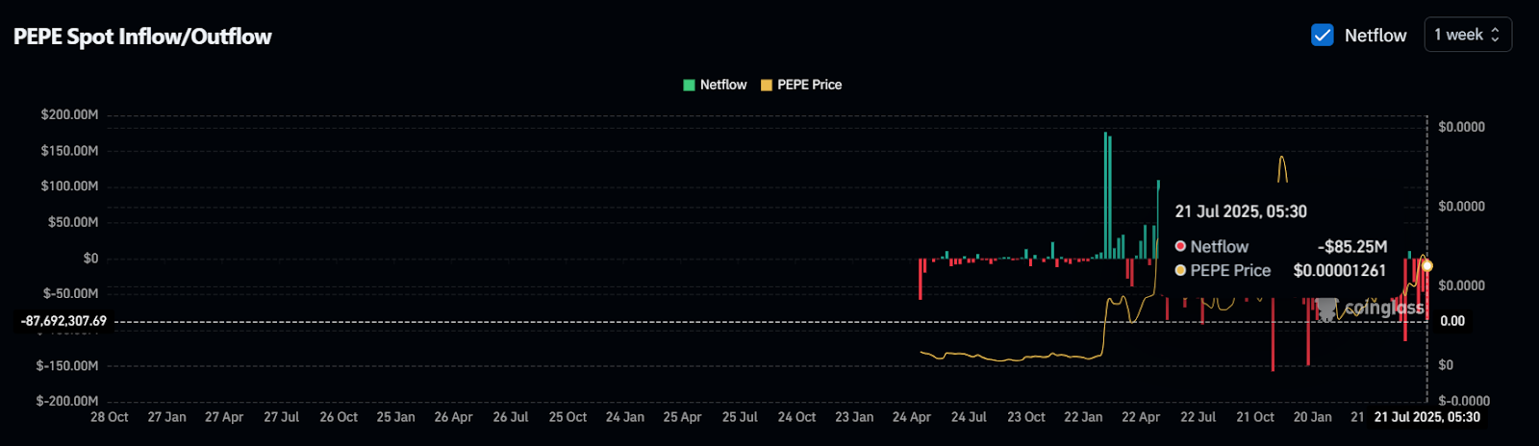The height and width of the screenshot is (446, 1539).
Task: Click the hovered data point marker on price line
Action: click(x=1427, y=265)
